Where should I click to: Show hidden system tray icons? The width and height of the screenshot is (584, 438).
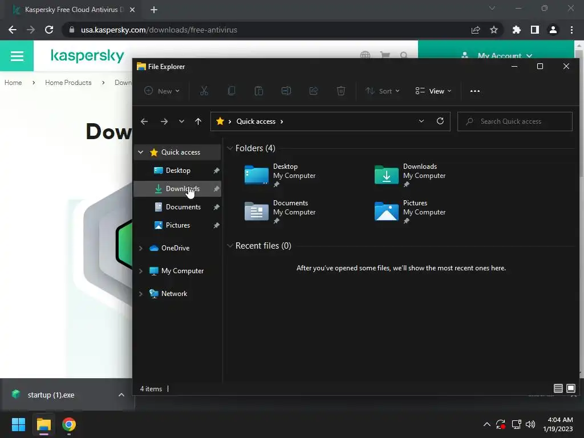[487, 424]
